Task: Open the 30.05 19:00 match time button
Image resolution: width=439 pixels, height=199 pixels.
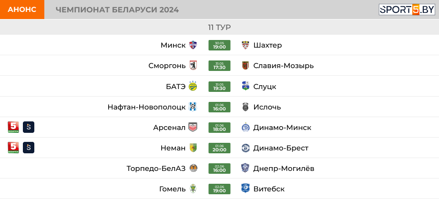Action: click(x=219, y=45)
